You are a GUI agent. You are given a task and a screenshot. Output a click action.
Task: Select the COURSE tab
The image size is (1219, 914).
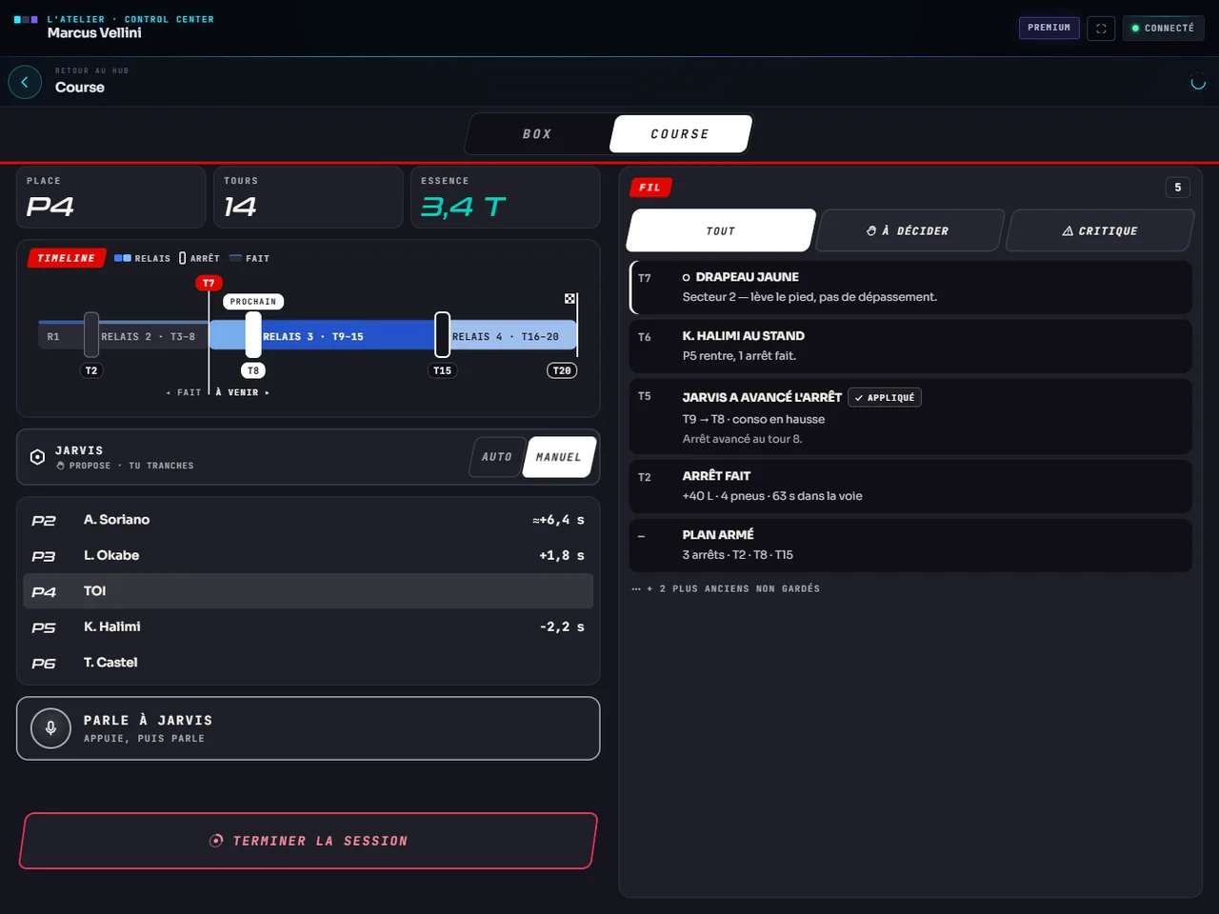(680, 134)
